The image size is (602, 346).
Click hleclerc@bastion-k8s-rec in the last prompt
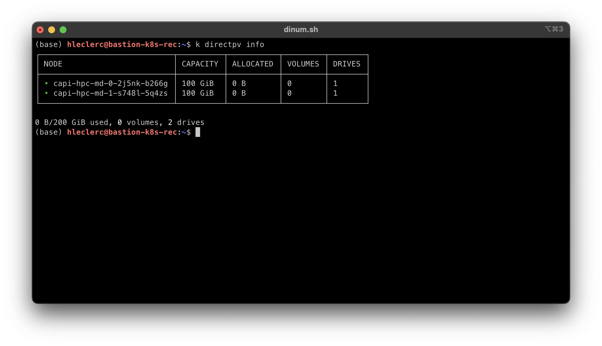pyautogui.click(x=122, y=132)
